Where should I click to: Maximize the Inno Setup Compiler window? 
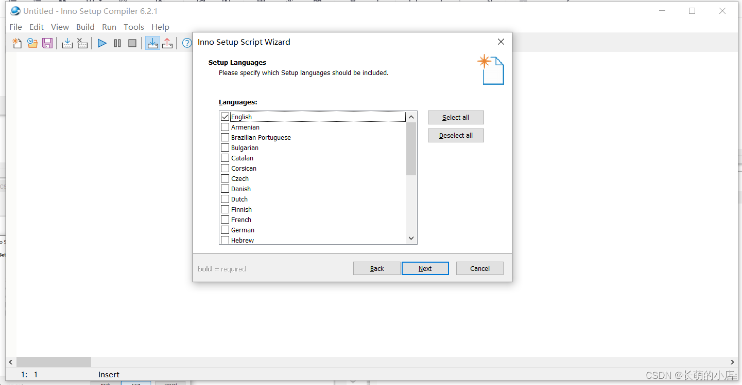pyautogui.click(x=692, y=11)
